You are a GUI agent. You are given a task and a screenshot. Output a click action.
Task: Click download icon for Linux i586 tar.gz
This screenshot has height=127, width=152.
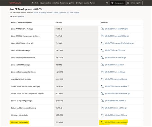[x=103, y=57]
